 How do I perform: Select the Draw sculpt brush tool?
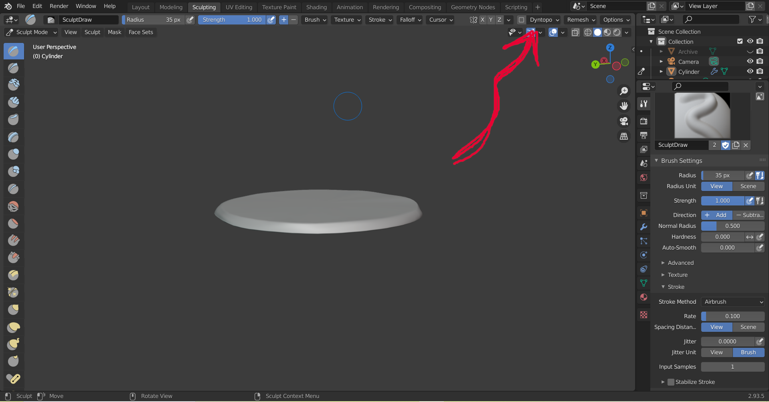point(14,51)
